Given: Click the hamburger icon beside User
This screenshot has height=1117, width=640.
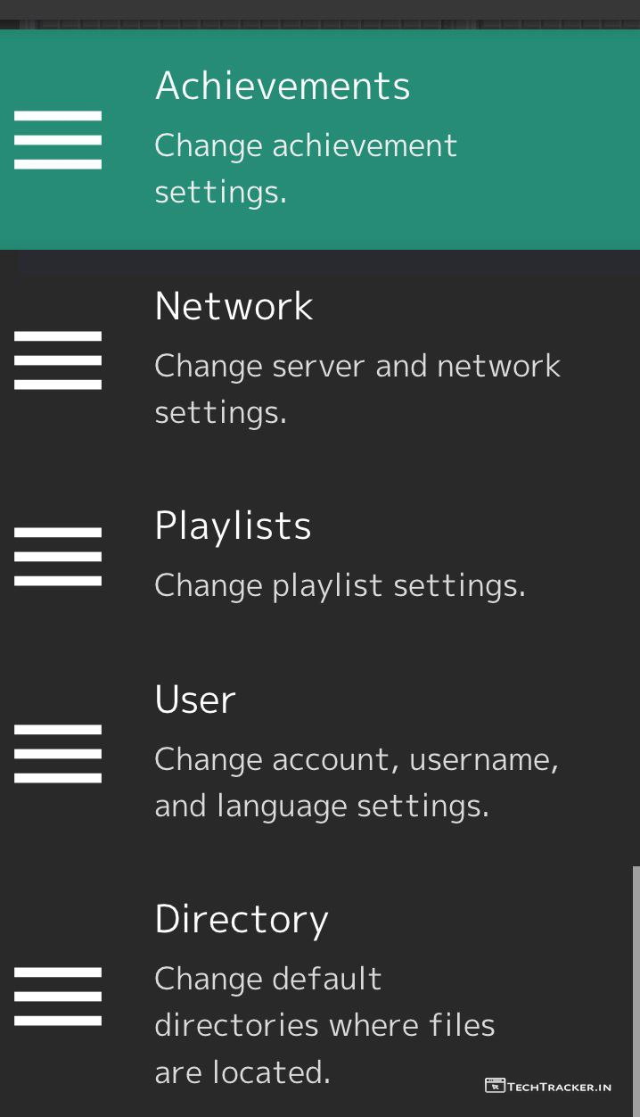Looking at the screenshot, I should click(58, 754).
